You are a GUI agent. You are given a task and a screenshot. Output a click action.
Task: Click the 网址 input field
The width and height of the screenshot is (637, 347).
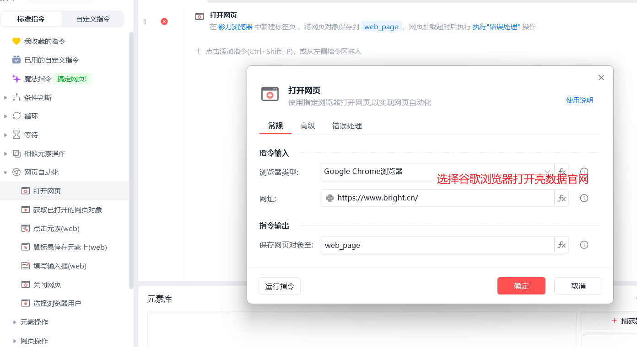[x=437, y=198]
